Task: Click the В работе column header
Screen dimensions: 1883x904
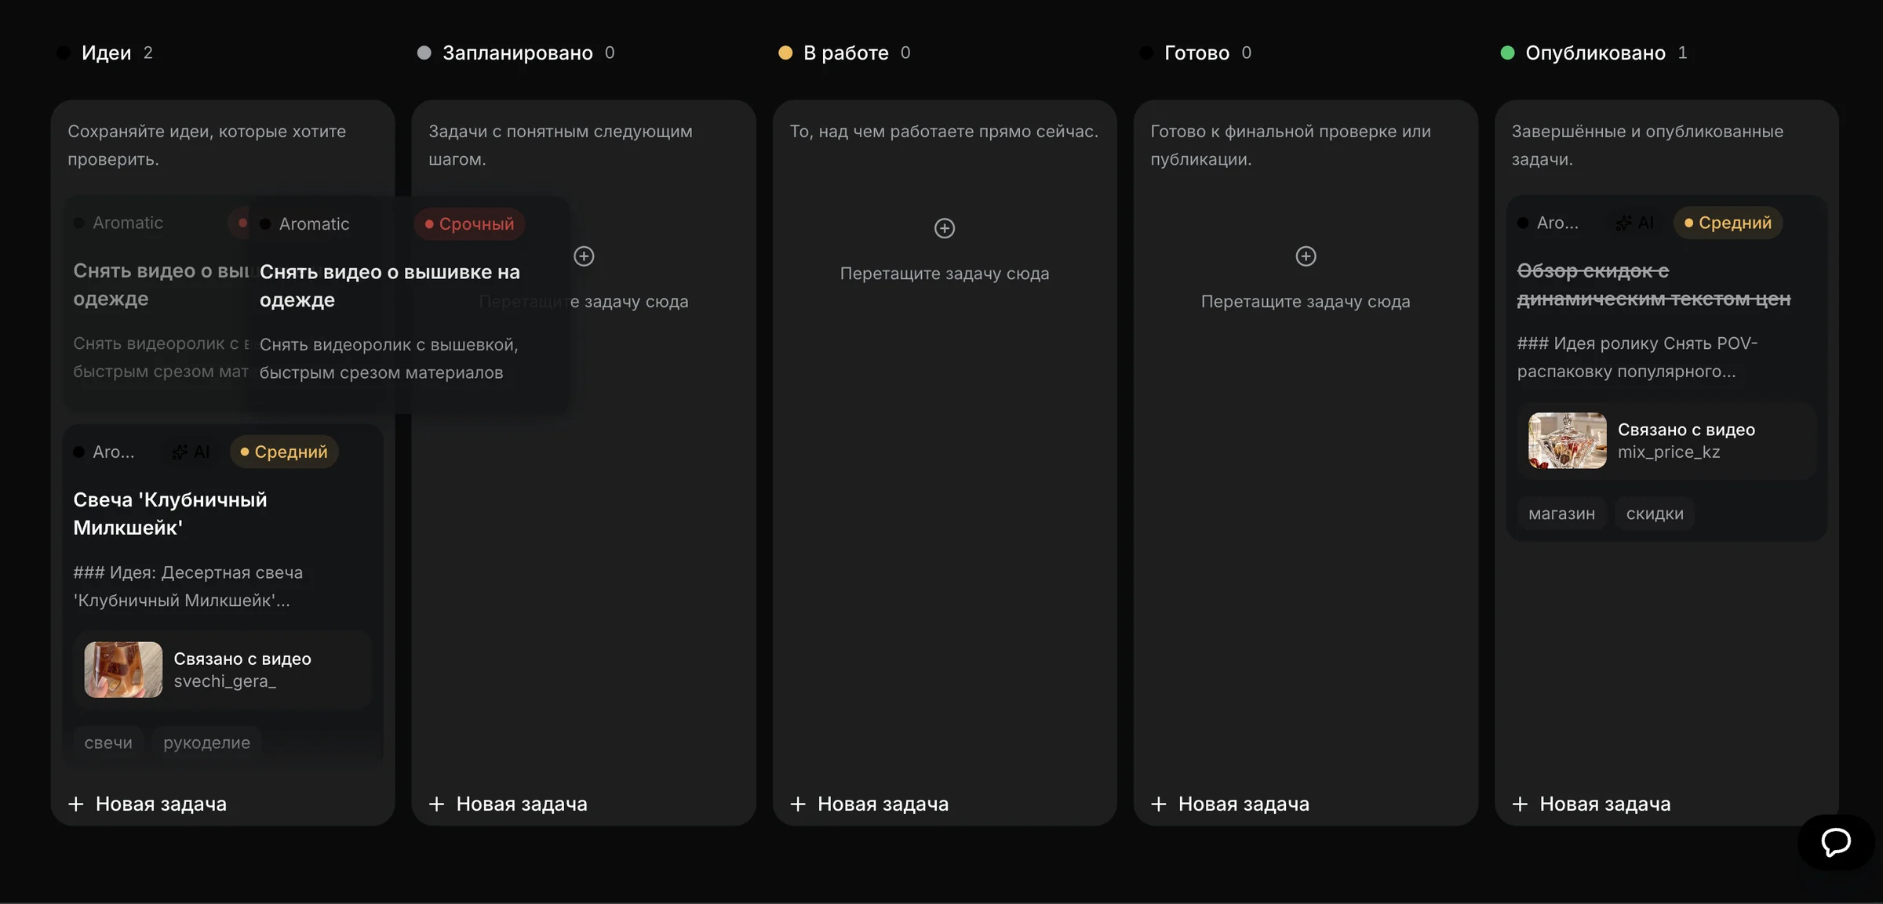Action: click(846, 53)
